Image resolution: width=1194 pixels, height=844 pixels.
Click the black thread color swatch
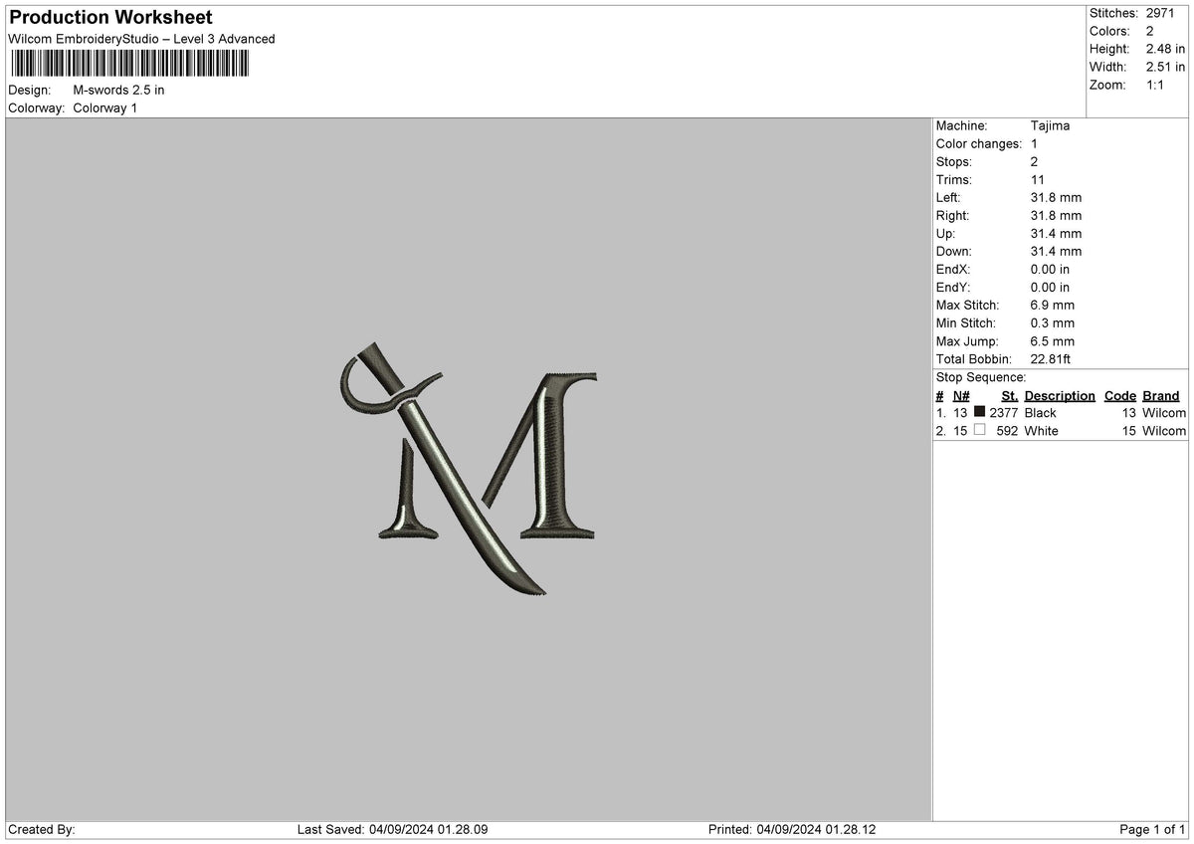tap(979, 412)
